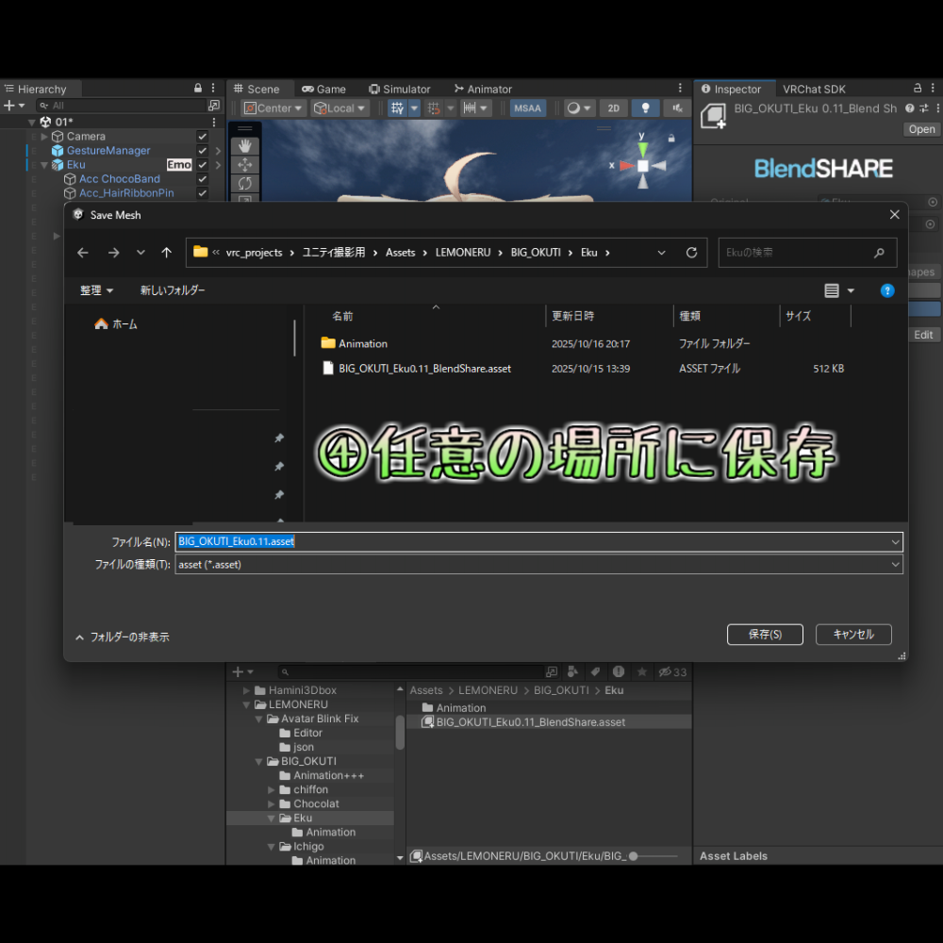Collapse the Eku folder in Project tree
Screen dimensions: 943x943
tap(272, 819)
